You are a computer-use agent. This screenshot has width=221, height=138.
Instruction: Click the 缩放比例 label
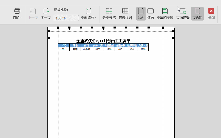pyautogui.click(x=61, y=10)
